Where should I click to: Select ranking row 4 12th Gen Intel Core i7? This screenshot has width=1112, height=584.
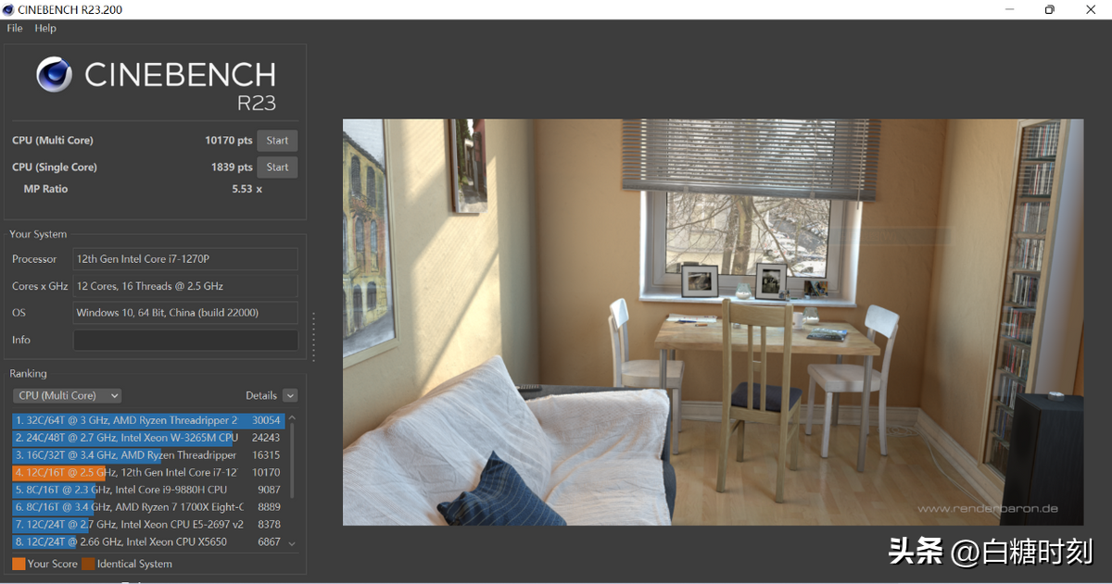(147, 472)
